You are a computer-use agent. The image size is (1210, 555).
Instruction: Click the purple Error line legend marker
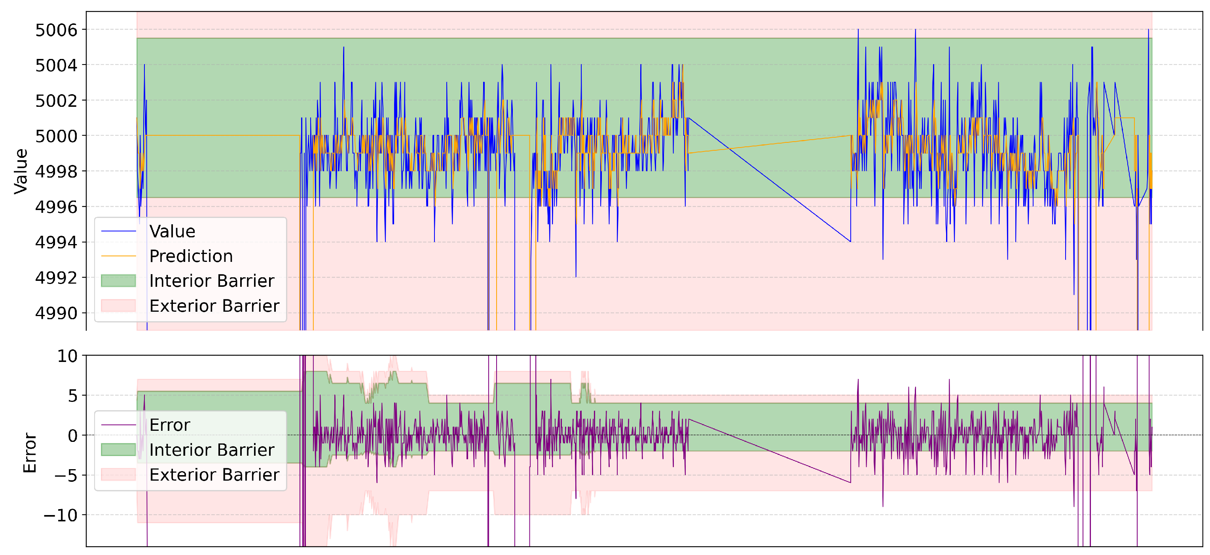coord(118,425)
